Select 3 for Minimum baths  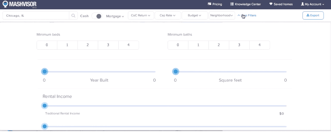[x=239, y=45]
